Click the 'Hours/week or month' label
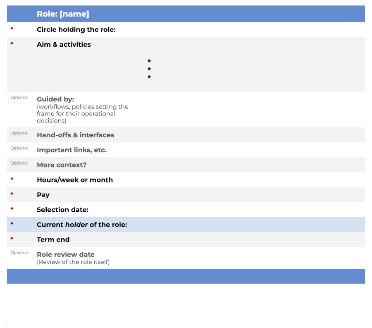Image resolution: width=372 pixels, height=328 pixels. pos(75,180)
